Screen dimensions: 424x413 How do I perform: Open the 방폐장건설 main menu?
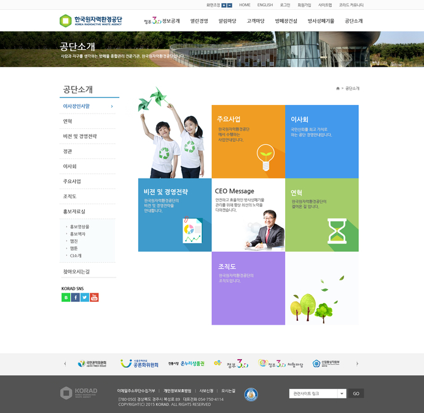tap(286, 21)
